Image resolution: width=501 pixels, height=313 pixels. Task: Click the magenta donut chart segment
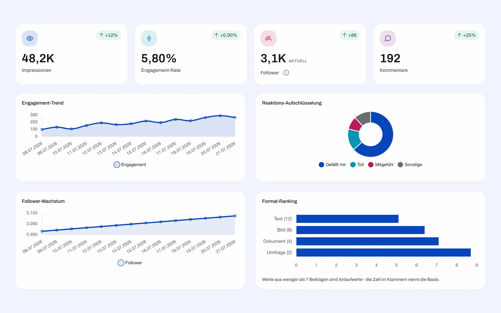click(355, 125)
